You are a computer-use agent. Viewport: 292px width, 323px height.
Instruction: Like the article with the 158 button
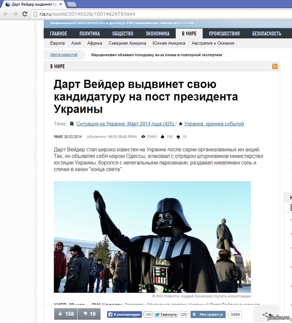click(x=66, y=314)
